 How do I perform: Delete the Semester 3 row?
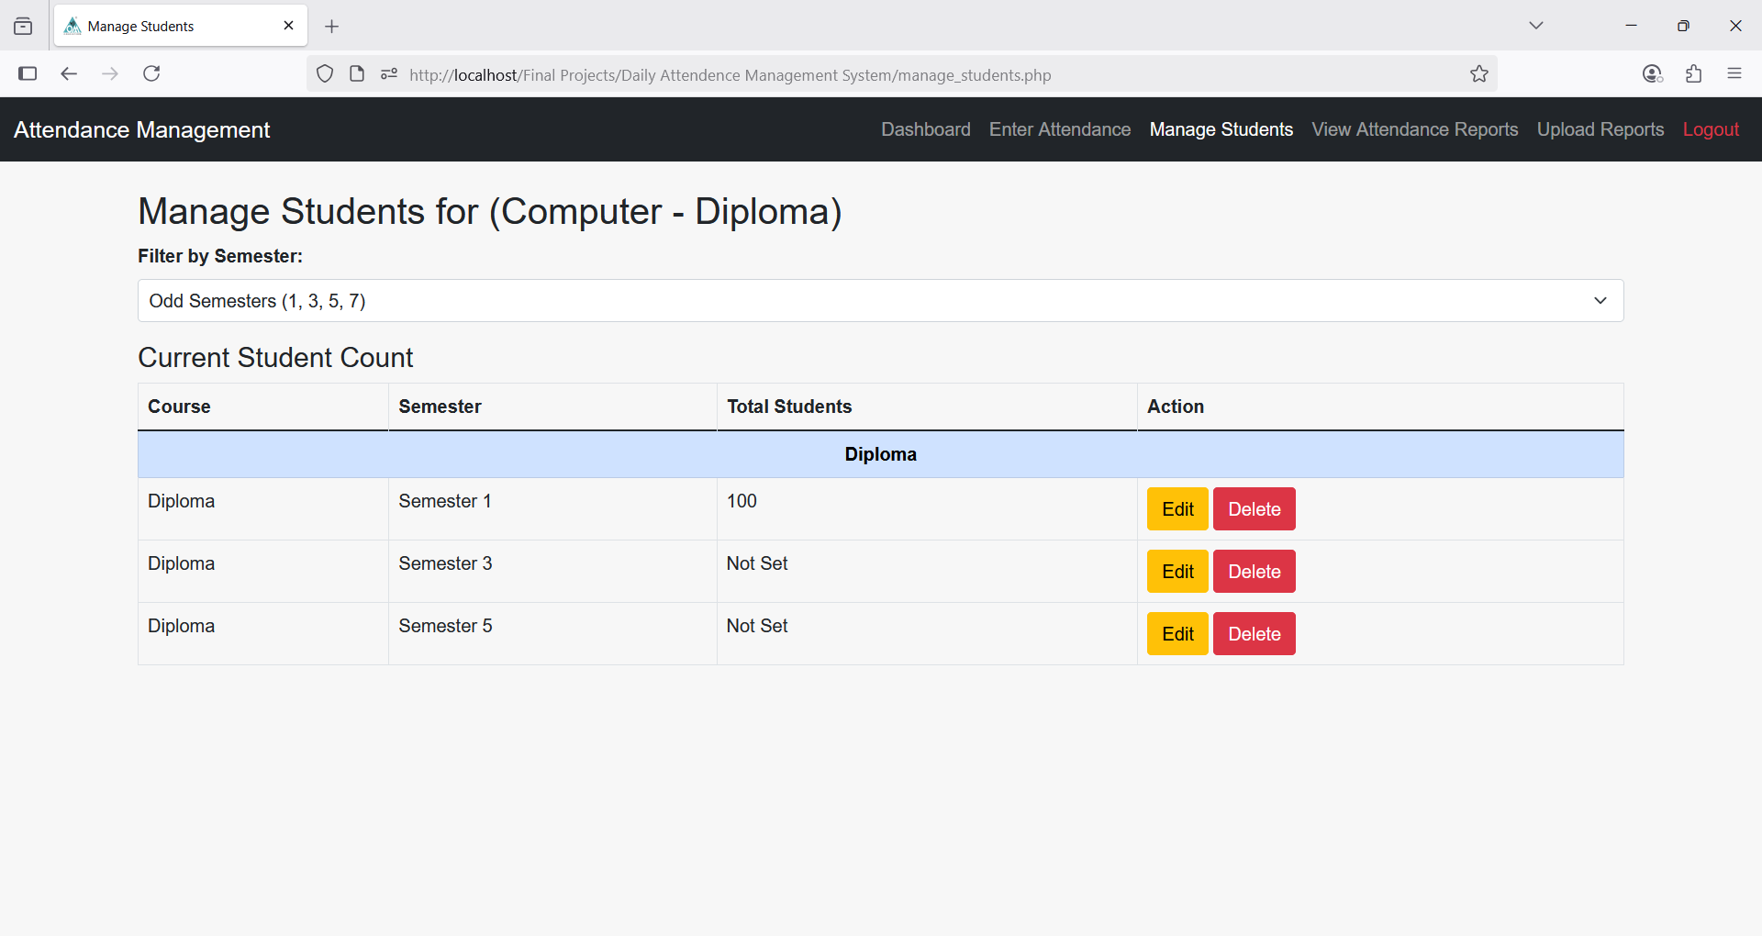pos(1254,572)
